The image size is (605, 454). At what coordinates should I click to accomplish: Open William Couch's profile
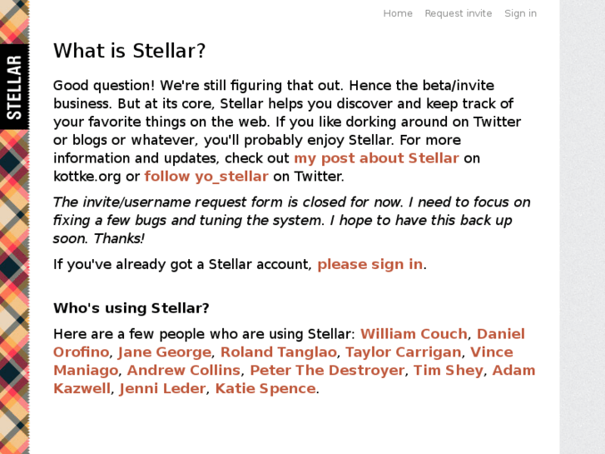[414, 334]
